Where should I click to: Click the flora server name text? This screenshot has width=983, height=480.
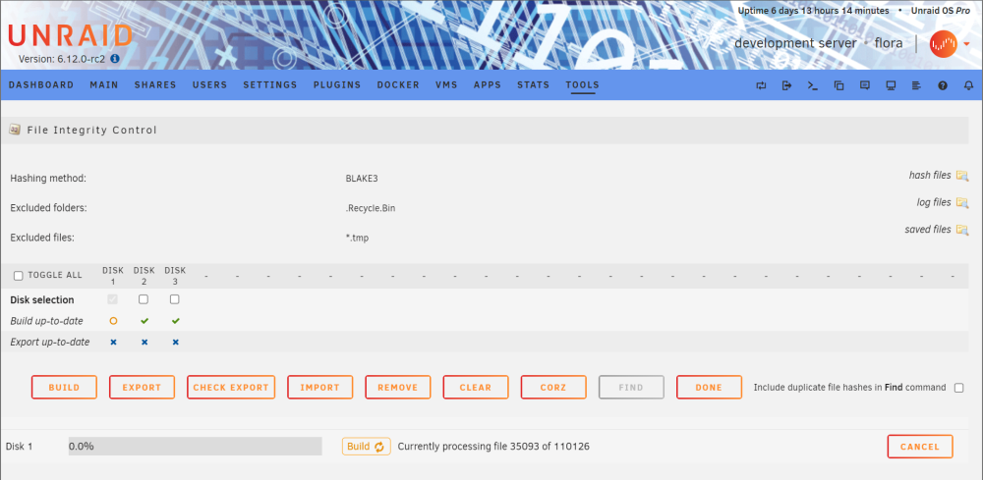[889, 43]
